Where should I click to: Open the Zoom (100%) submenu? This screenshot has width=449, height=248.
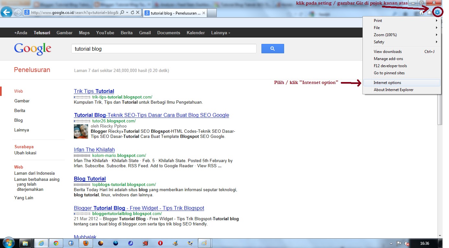click(x=402, y=35)
